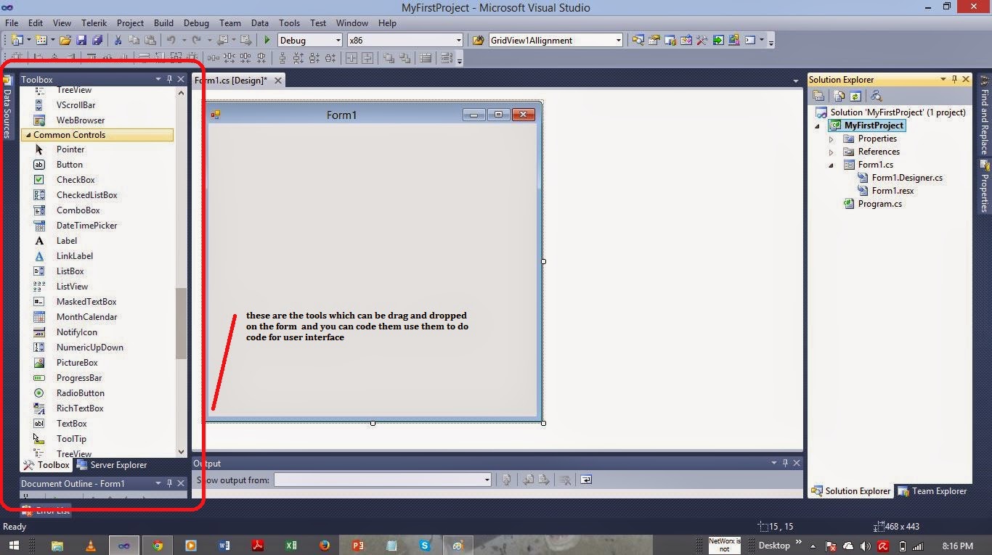Collapse the Form1.cs node in Solution Explorer
This screenshot has width=992, height=555.
pos(832,165)
